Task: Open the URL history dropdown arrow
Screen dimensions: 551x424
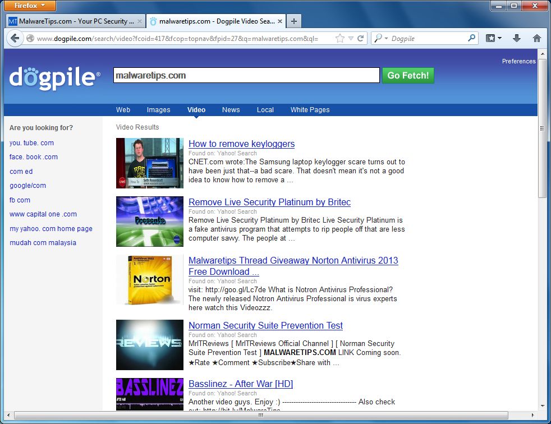Action: click(x=351, y=39)
